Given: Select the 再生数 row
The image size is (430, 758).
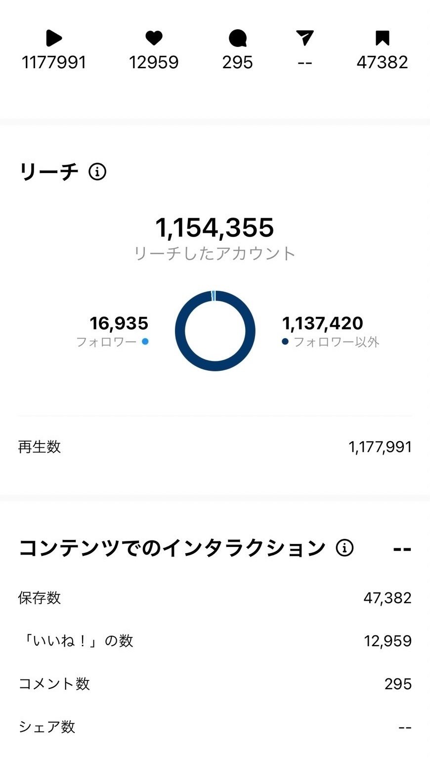Looking at the screenshot, I should point(215,447).
